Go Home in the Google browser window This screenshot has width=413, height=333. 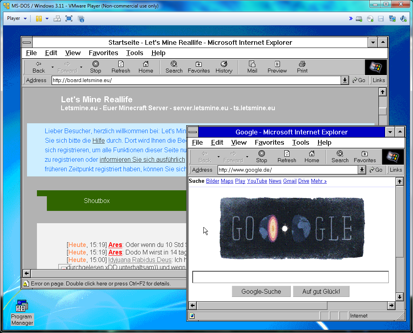pos(312,156)
